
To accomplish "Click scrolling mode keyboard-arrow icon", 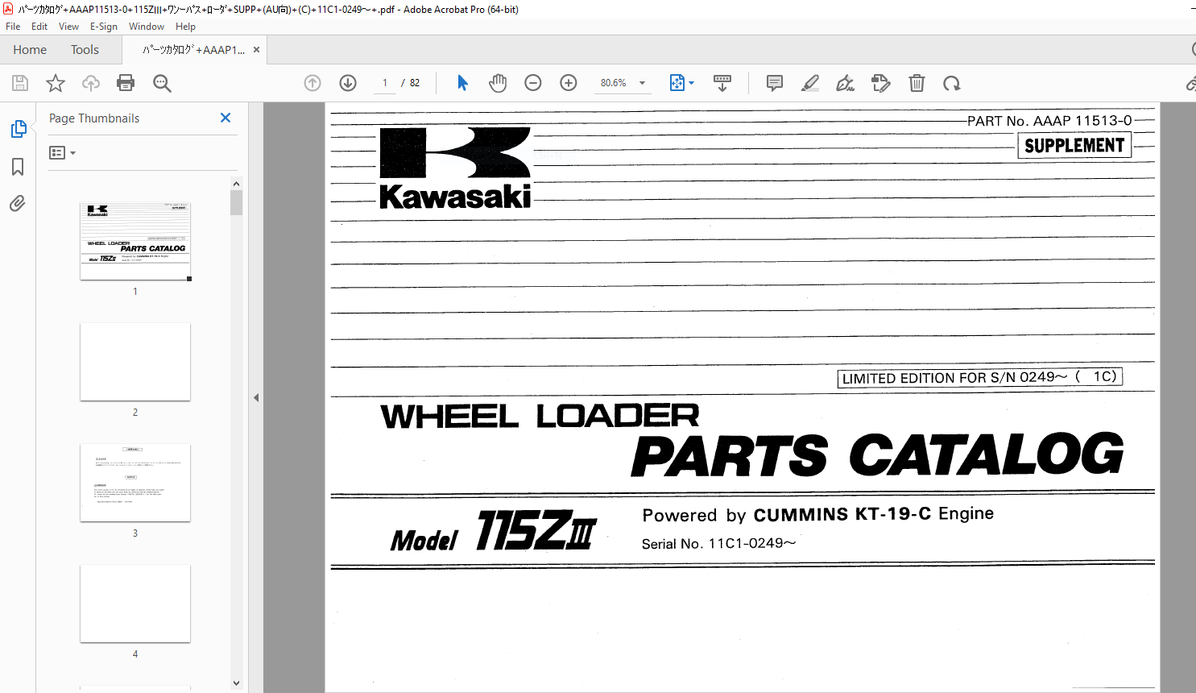I will [x=722, y=83].
